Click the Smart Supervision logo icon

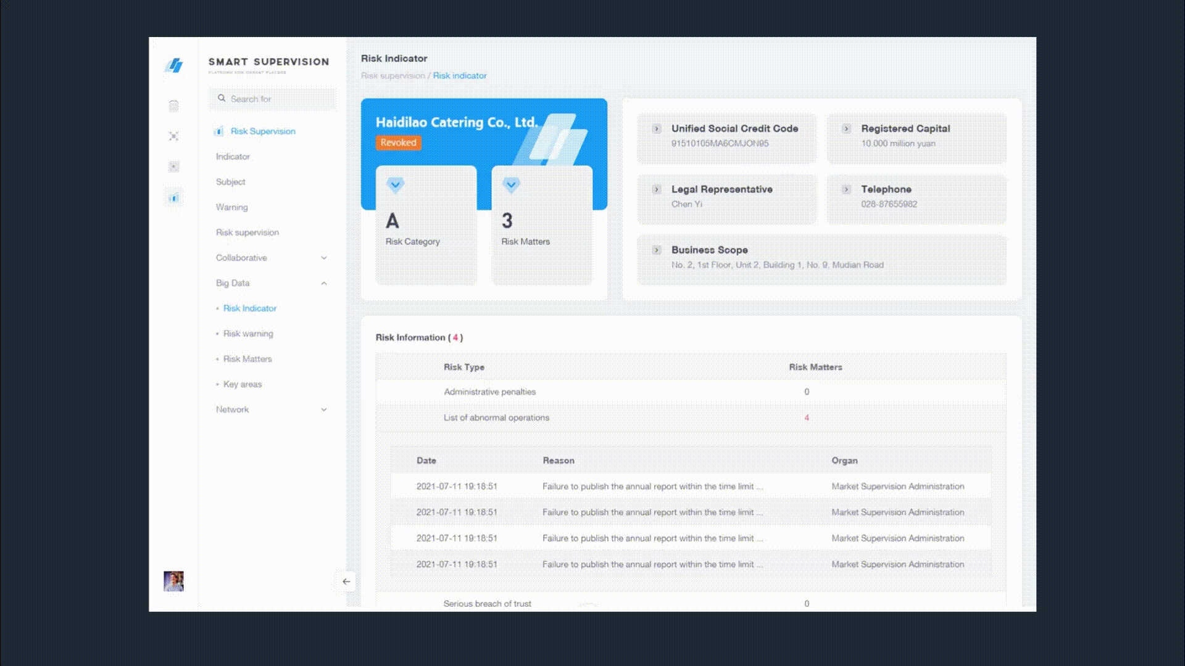[x=174, y=65]
